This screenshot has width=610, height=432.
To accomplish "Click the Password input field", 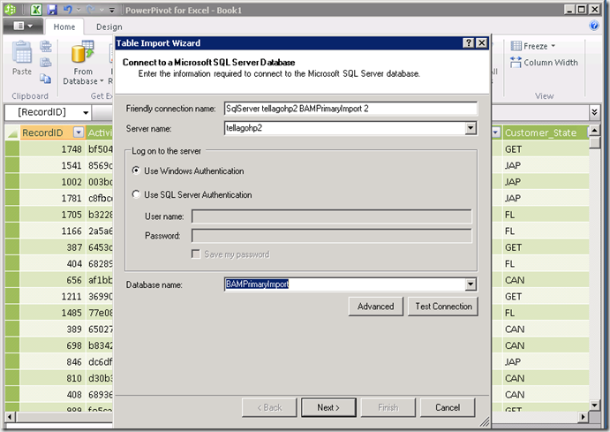I will point(331,236).
